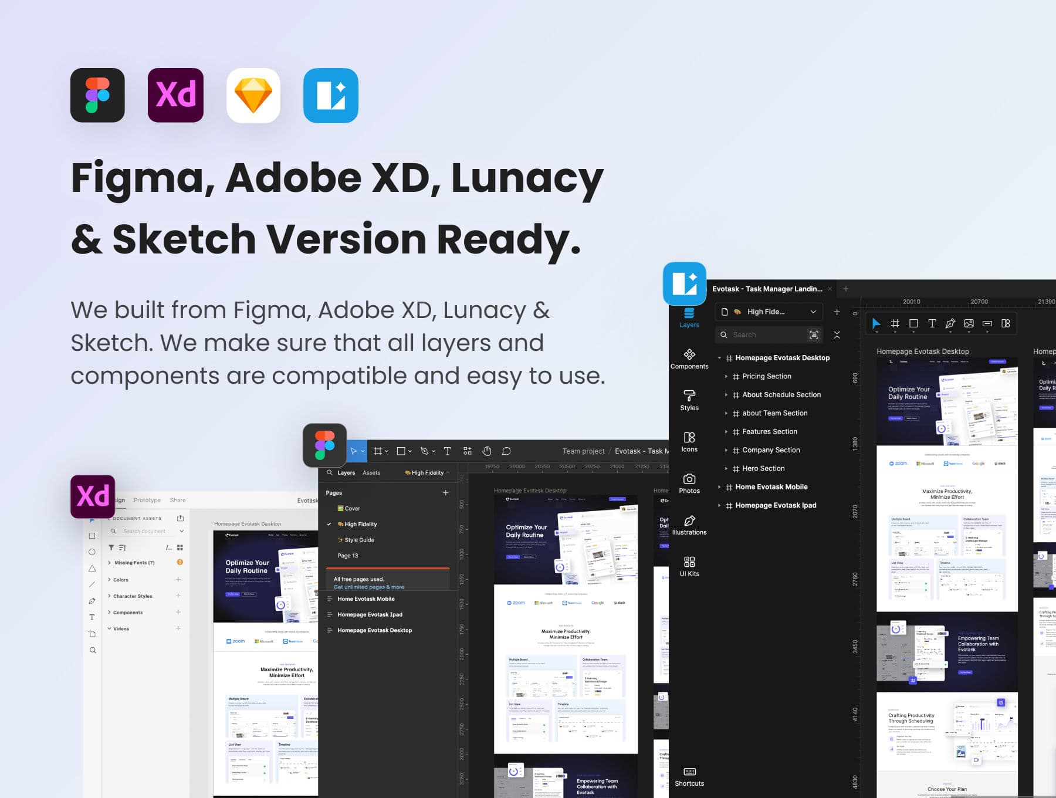The image size is (1056, 798).
Task: Expand Character Styles in XD assets
Action: pos(109,596)
